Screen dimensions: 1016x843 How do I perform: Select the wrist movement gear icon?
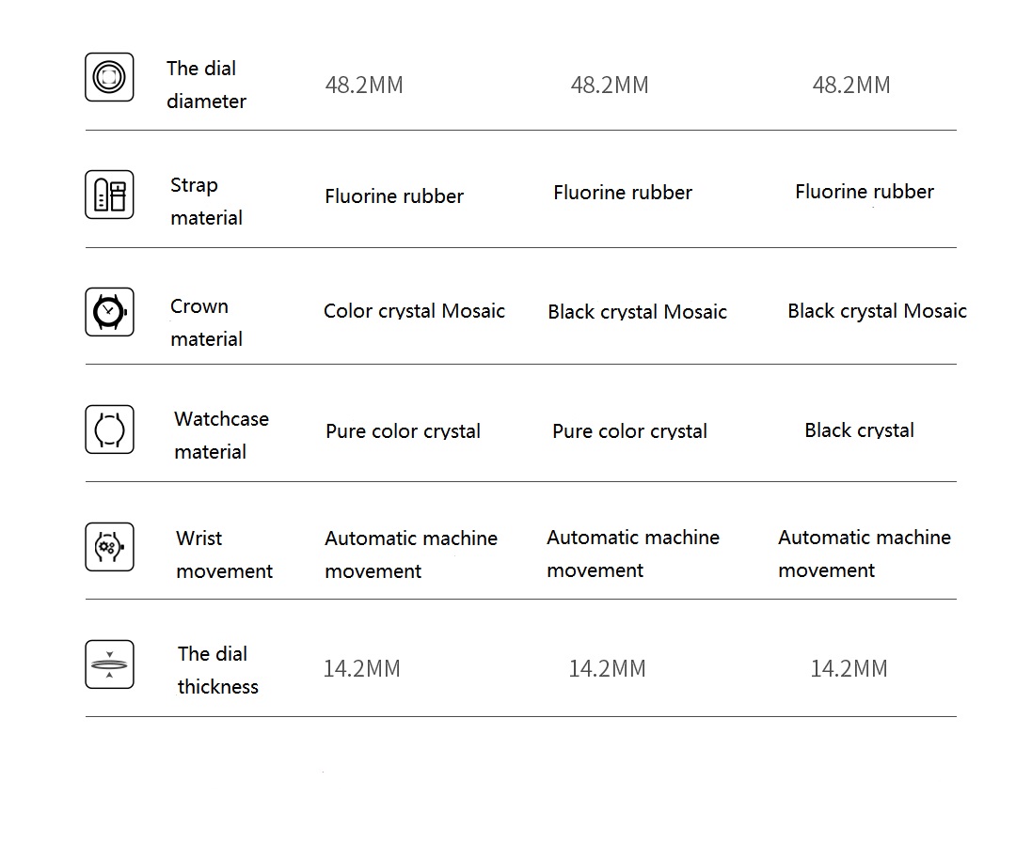point(109,547)
